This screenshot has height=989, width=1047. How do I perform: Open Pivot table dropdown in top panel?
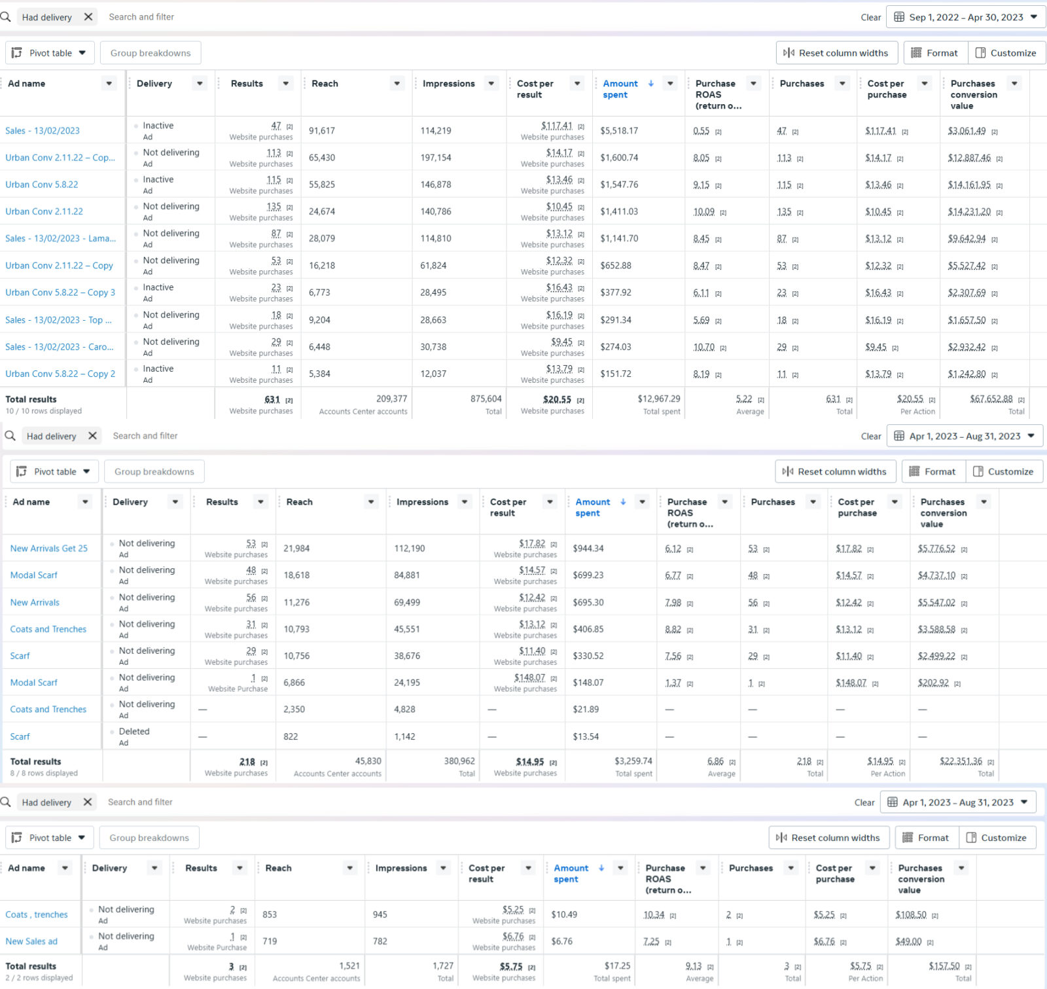click(50, 53)
